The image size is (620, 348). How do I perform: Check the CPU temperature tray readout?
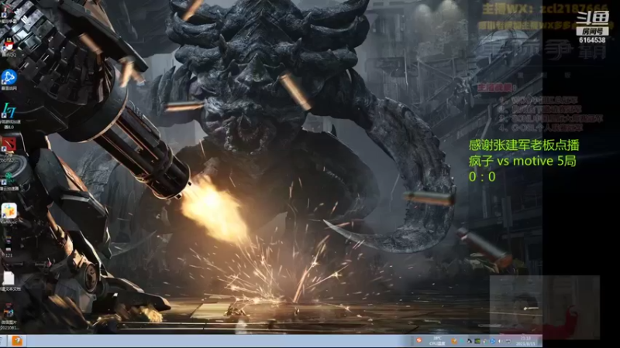pyautogui.click(x=437, y=341)
